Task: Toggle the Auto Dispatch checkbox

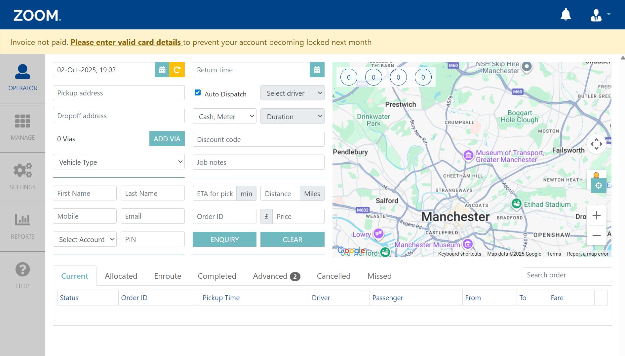Action: pyautogui.click(x=198, y=92)
